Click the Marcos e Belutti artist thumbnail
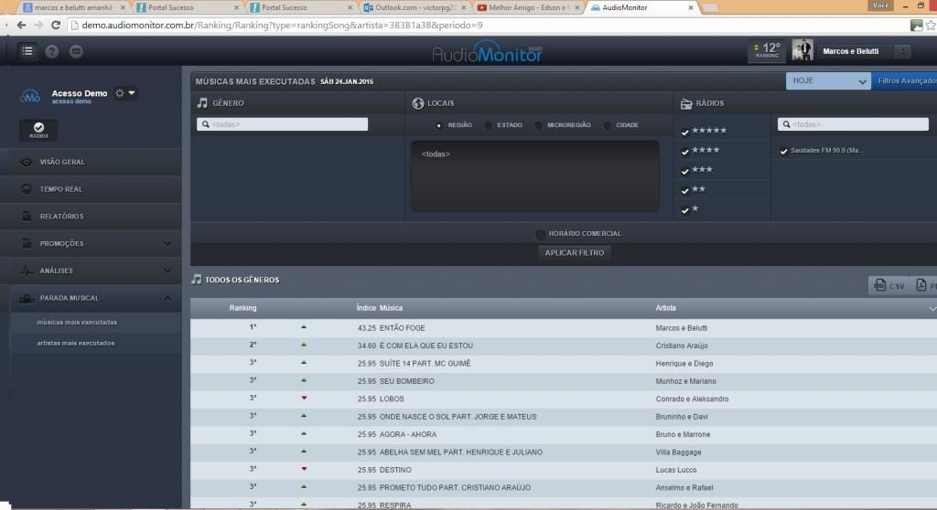 (x=802, y=51)
